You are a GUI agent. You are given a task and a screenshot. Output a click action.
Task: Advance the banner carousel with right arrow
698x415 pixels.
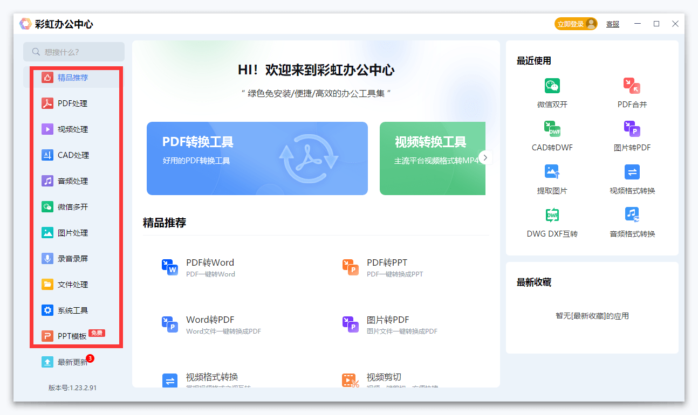[485, 157]
